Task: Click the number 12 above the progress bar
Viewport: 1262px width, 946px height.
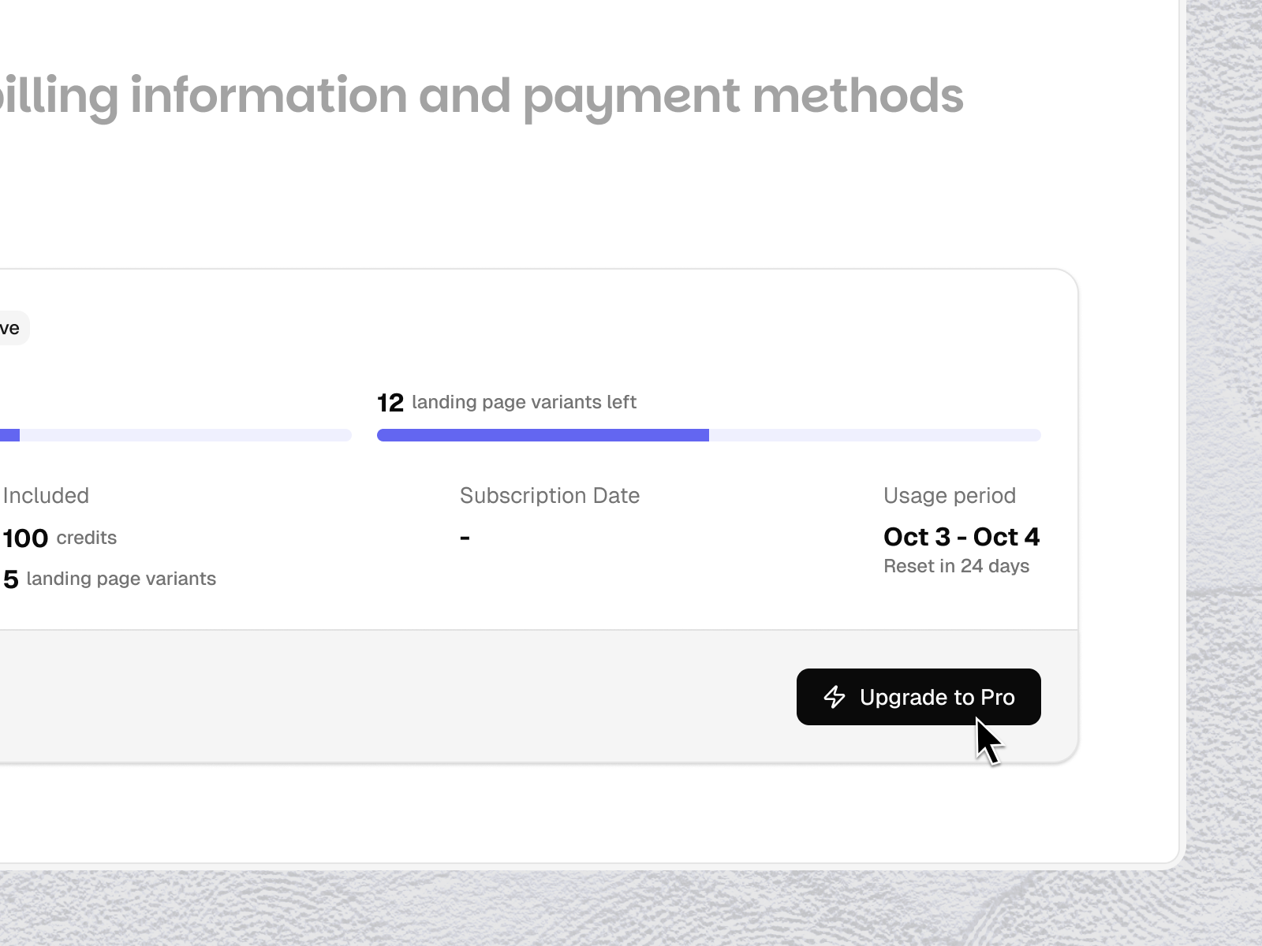Action: click(x=390, y=404)
